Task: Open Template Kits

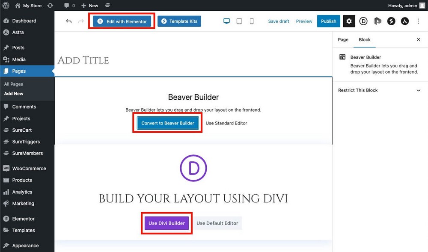Action: (179, 21)
